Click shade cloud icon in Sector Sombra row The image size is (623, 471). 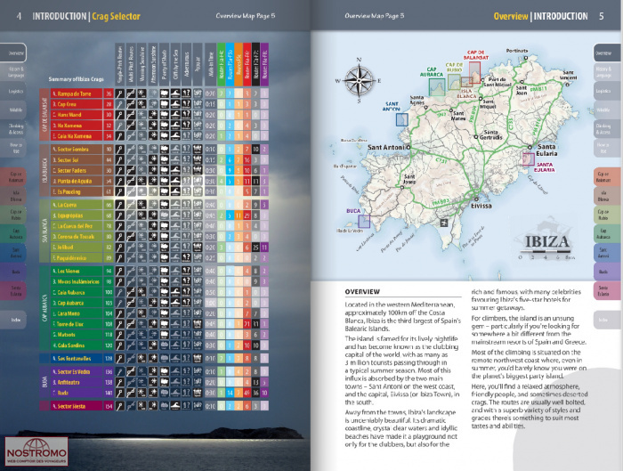click(x=164, y=150)
